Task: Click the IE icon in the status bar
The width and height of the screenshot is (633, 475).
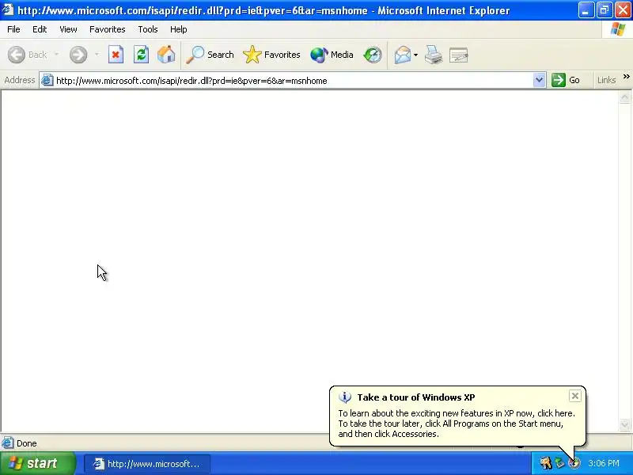Action: (x=8, y=443)
